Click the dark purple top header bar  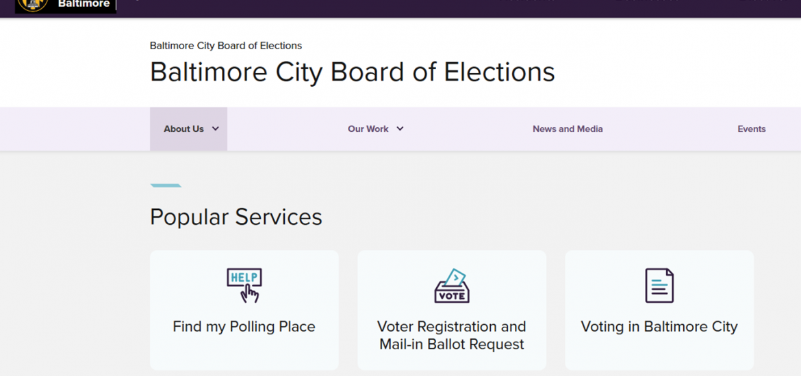[342, 8]
